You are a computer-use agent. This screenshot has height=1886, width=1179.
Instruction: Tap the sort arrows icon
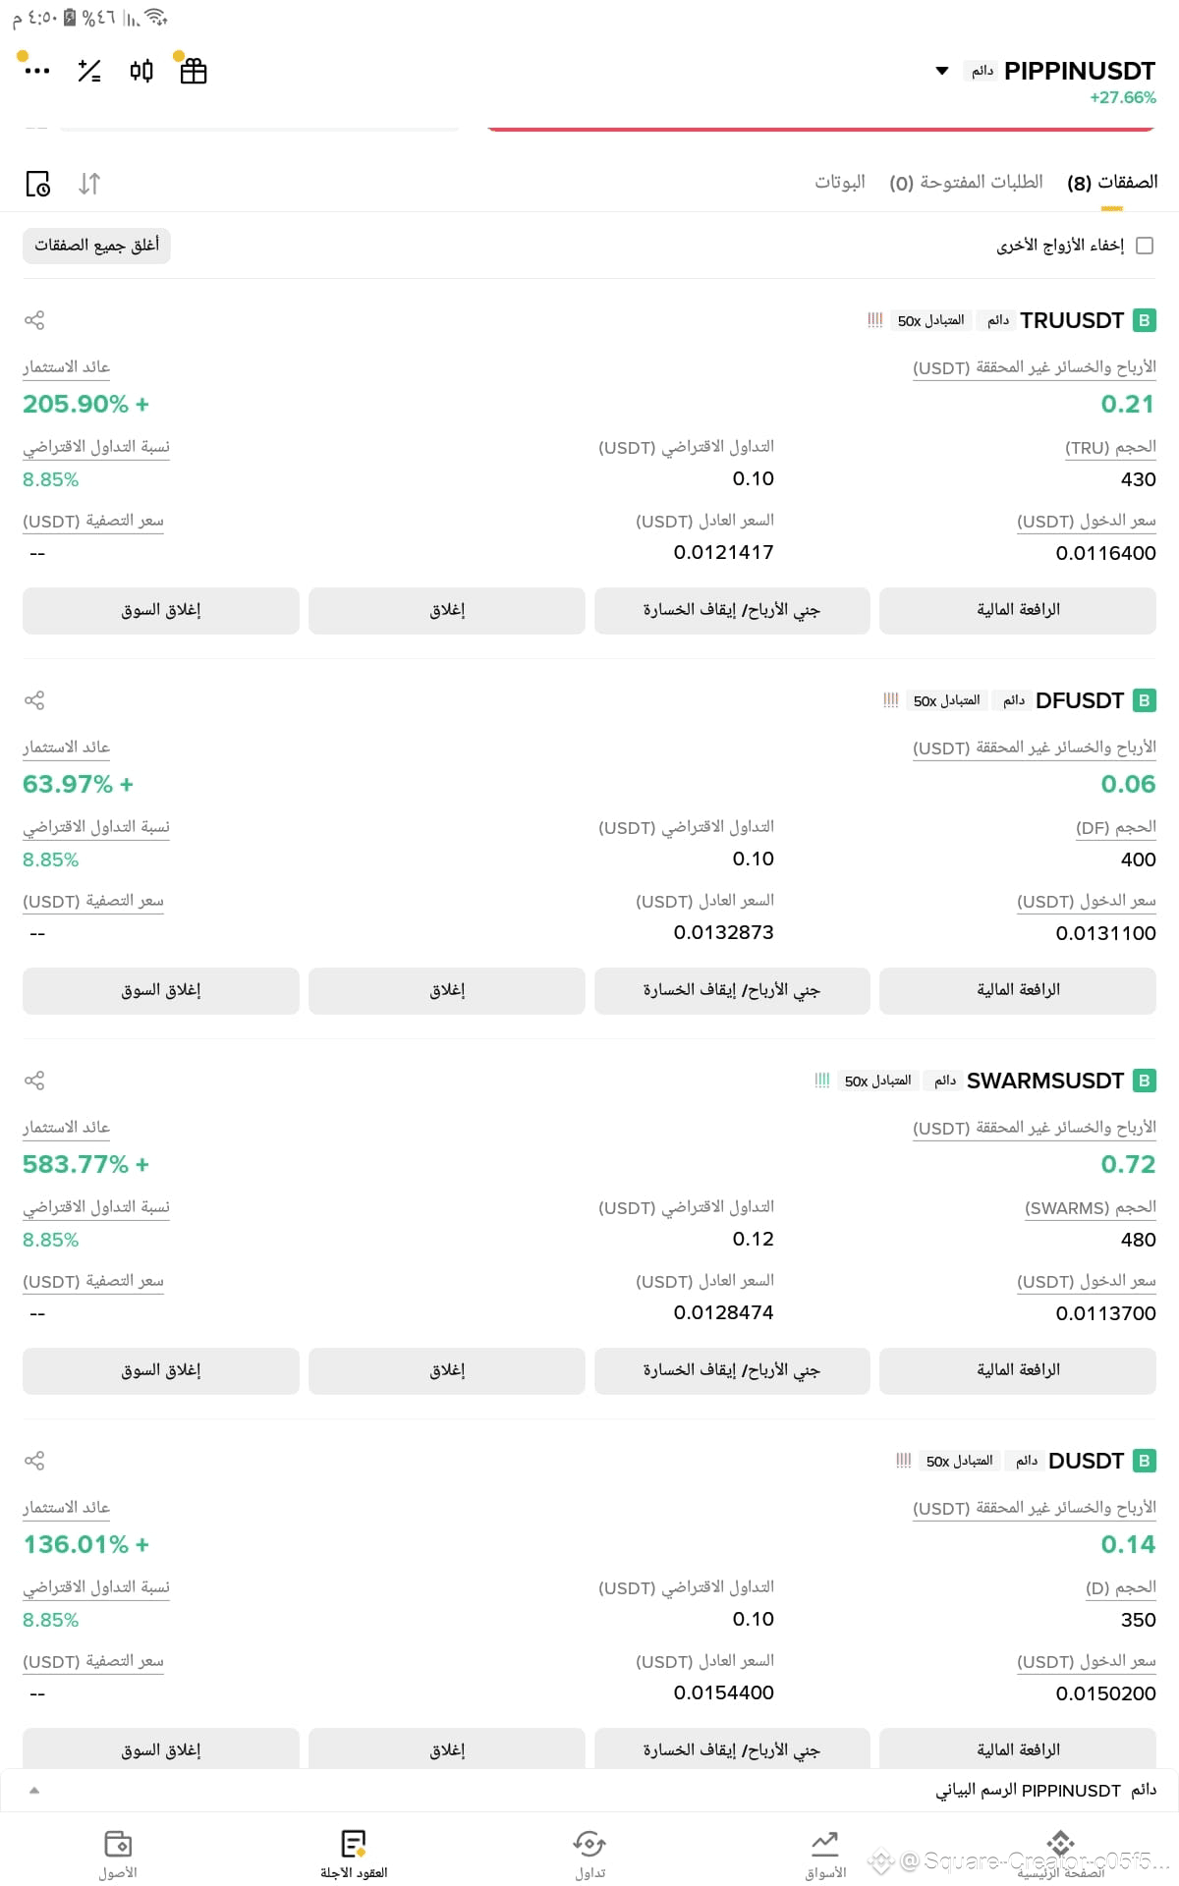click(89, 184)
